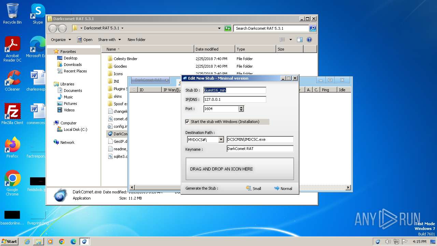Sort by the Type column header
This screenshot has height=246, width=437.
pos(255,49)
